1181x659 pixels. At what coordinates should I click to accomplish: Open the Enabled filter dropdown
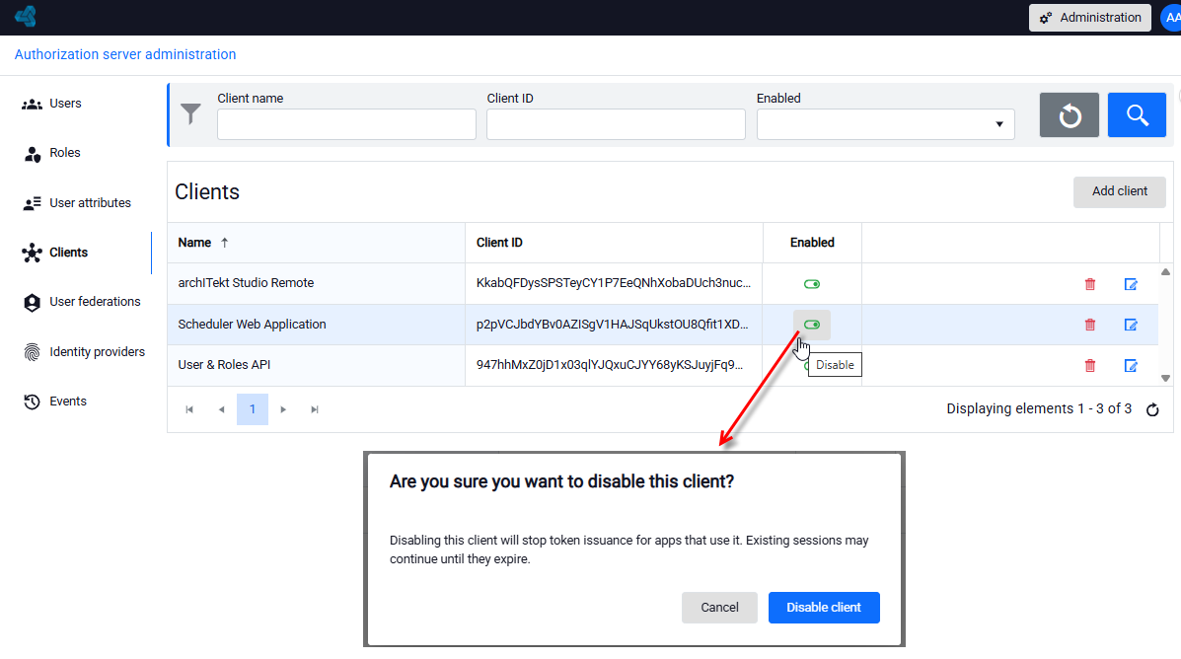[885, 124]
